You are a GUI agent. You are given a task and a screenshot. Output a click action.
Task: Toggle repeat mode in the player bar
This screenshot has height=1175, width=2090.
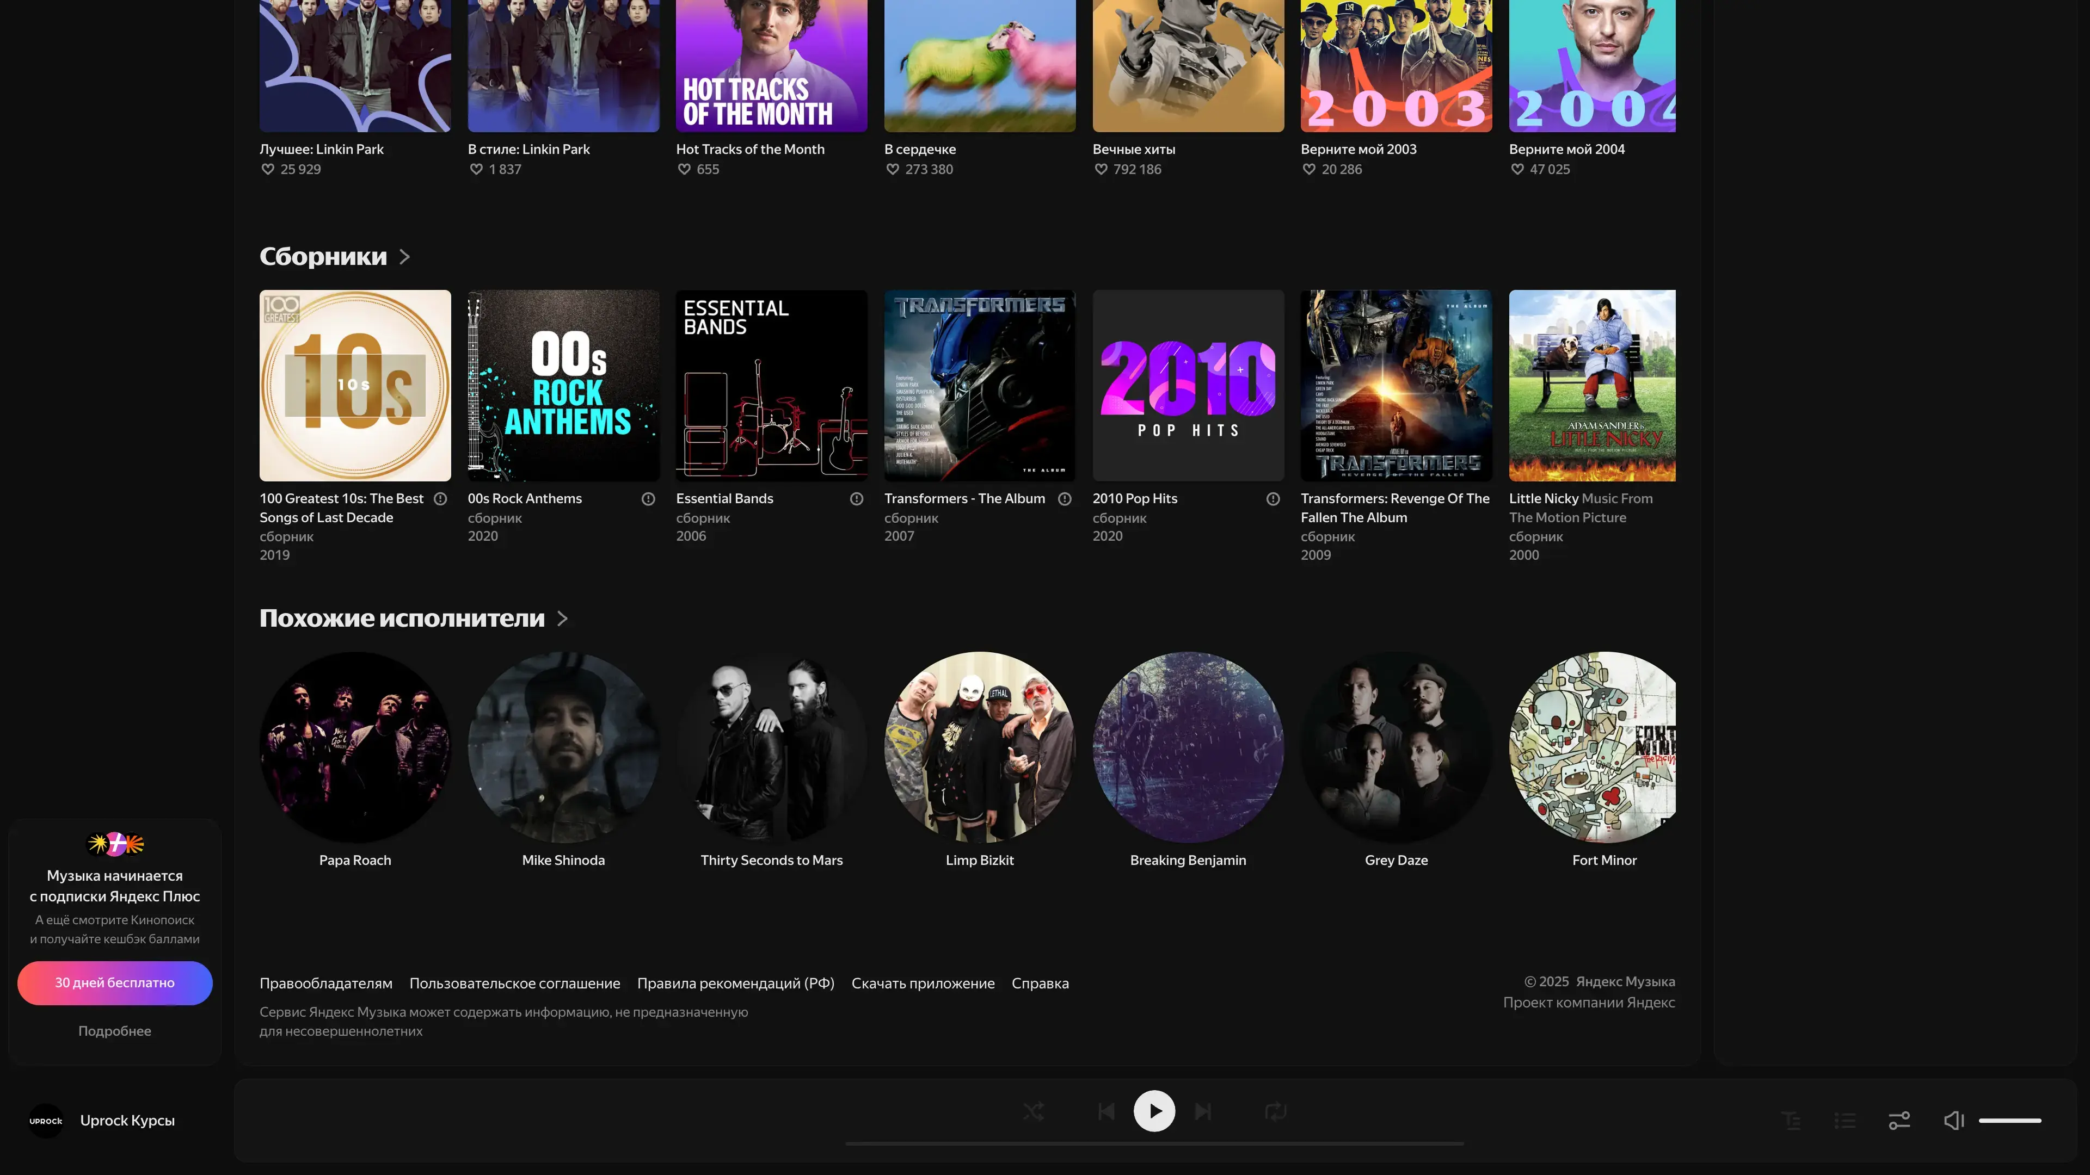tap(1275, 1111)
